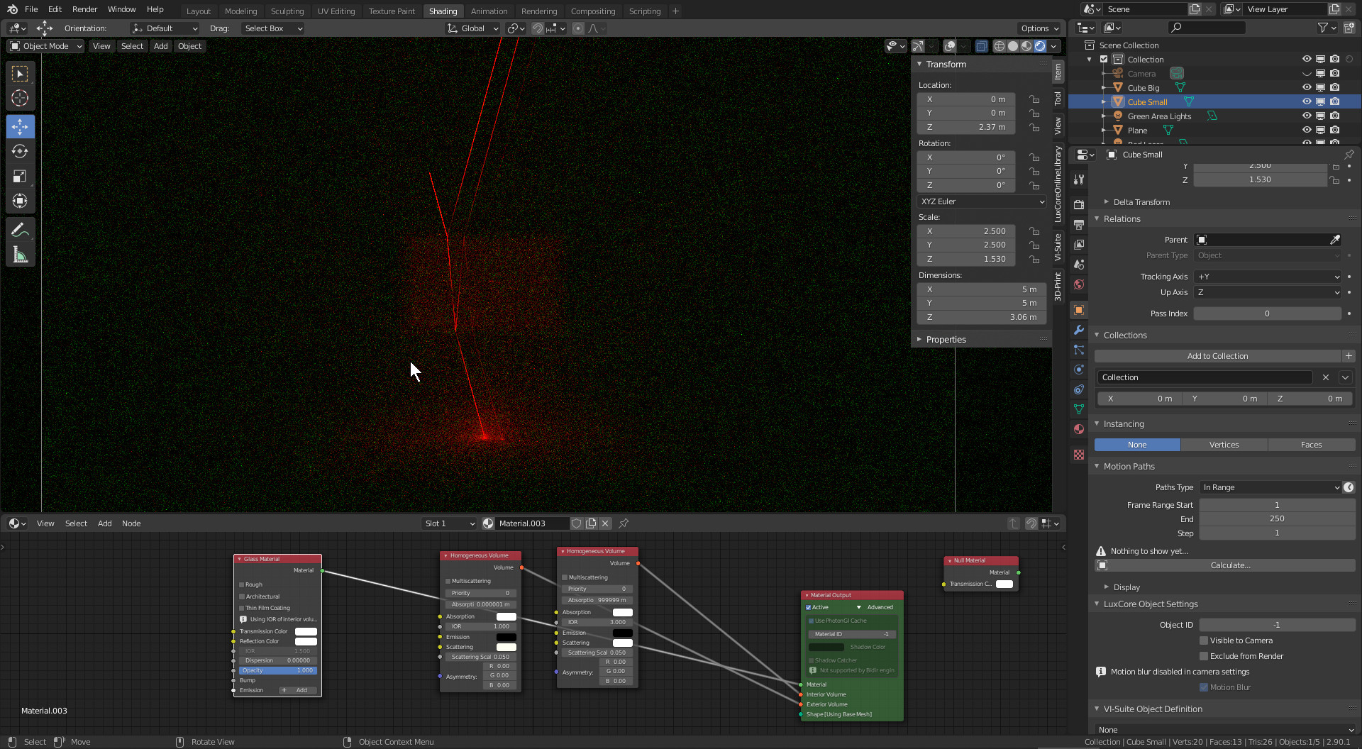
Task: Enable Exclude from Render checkbox
Action: coord(1204,656)
